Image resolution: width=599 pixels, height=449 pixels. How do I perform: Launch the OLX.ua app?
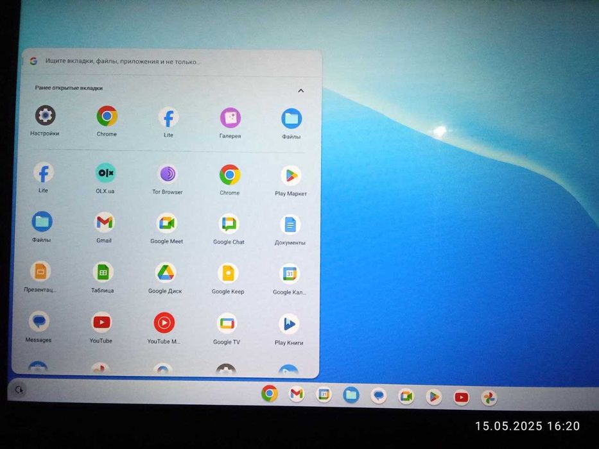105,173
